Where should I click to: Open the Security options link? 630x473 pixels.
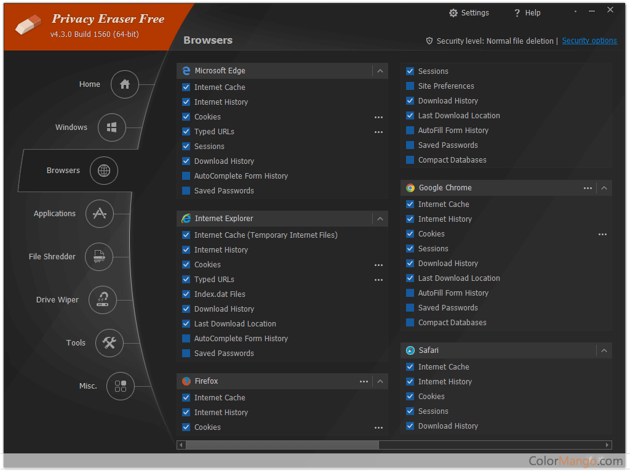[x=589, y=41]
